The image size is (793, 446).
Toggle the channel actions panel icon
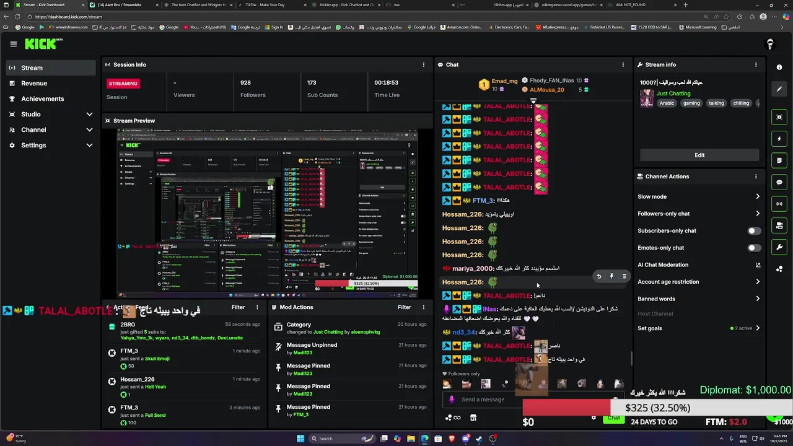[x=779, y=225]
